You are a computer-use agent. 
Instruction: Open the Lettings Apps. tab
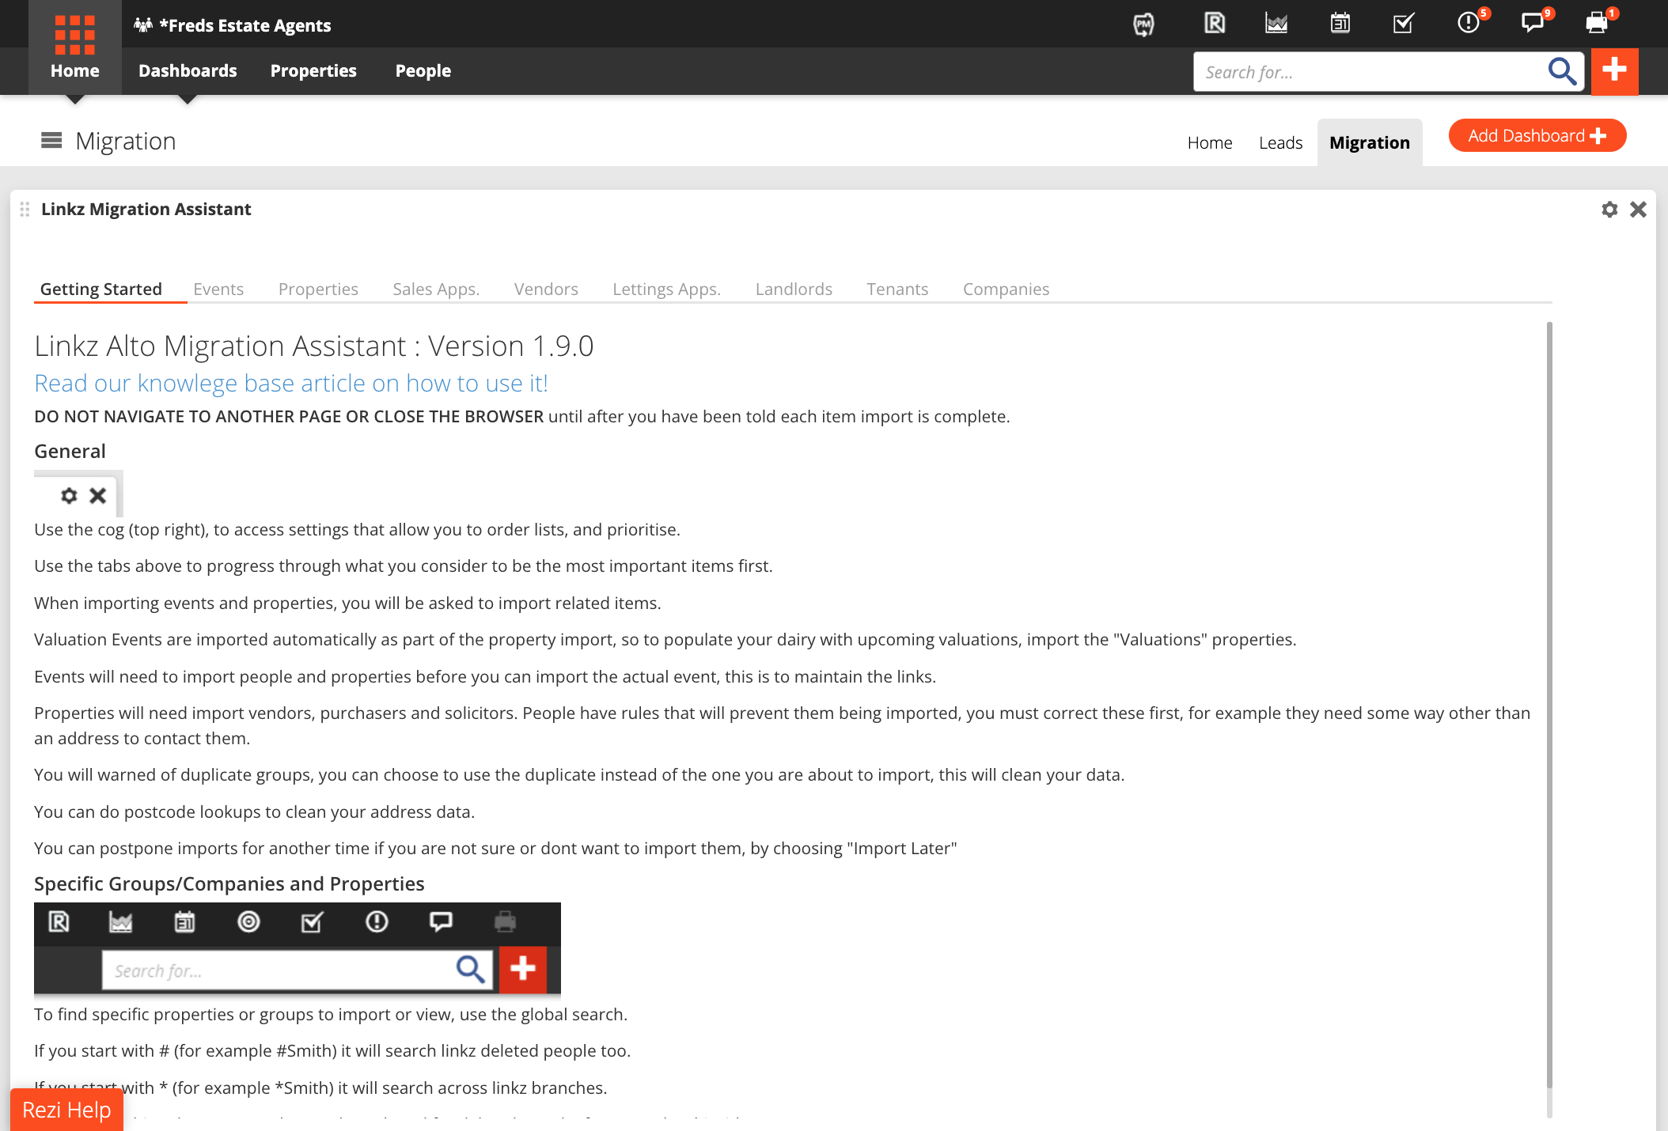[x=666, y=289]
